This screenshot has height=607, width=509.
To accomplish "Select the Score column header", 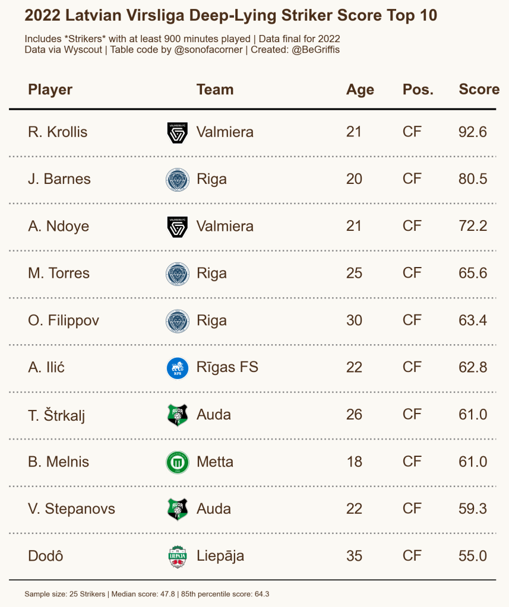I will click(x=479, y=90).
